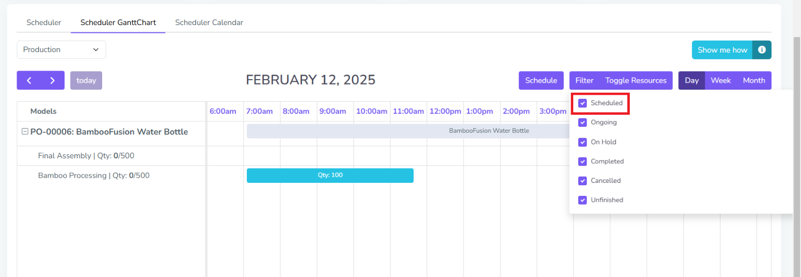Viewport: 801px width, 277px height.
Task: Uncheck the Cancelled filter option
Action: click(x=582, y=181)
